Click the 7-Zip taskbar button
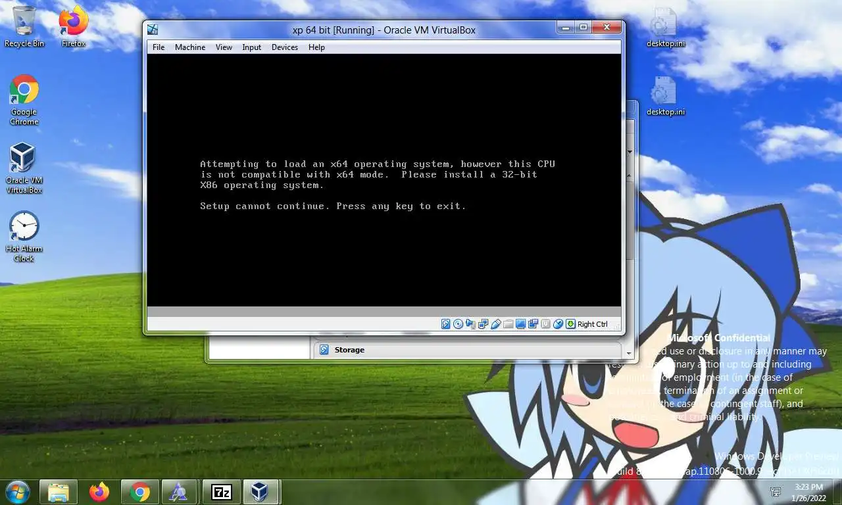This screenshot has height=505, width=842. (222, 492)
